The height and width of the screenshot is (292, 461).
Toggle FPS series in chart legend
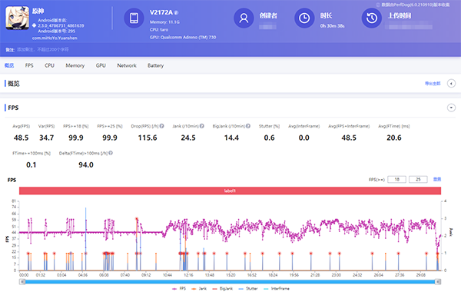[179, 288]
